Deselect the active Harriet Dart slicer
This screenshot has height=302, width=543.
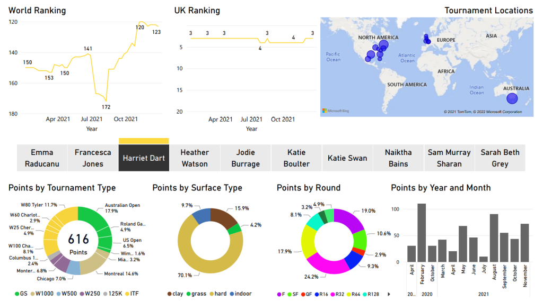click(x=144, y=158)
